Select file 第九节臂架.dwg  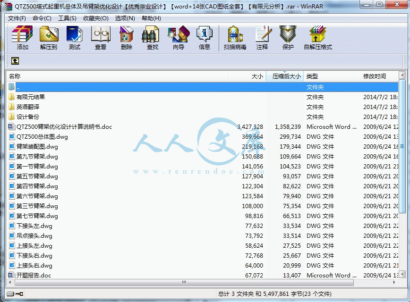(37, 157)
